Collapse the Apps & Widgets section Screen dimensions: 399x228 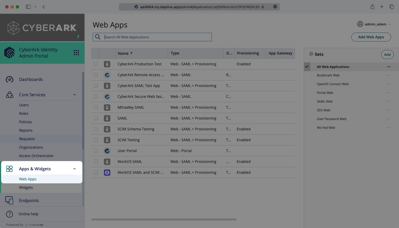(74, 169)
